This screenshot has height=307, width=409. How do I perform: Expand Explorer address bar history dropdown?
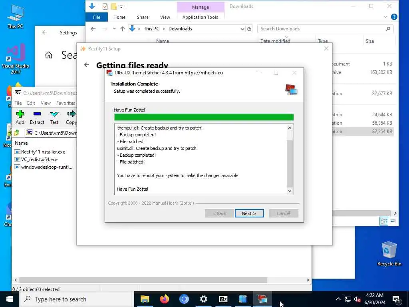click(242, 29)
